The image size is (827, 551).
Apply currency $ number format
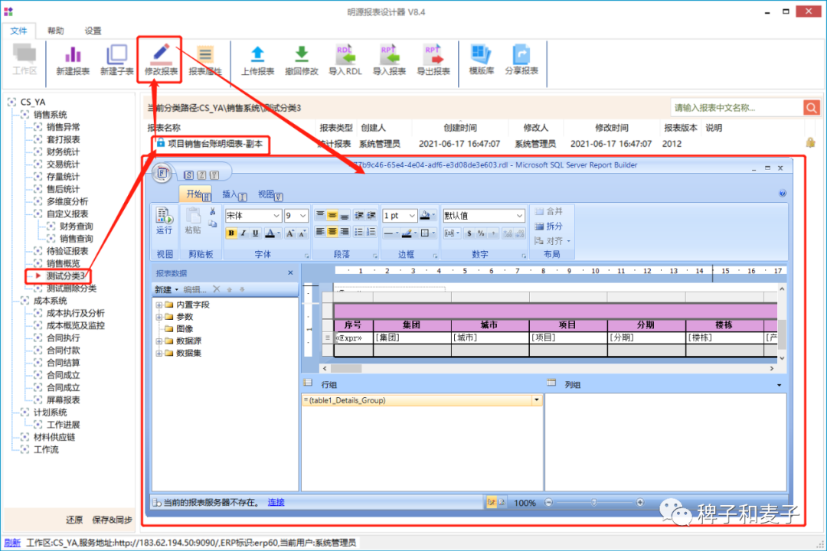point(469,233)
